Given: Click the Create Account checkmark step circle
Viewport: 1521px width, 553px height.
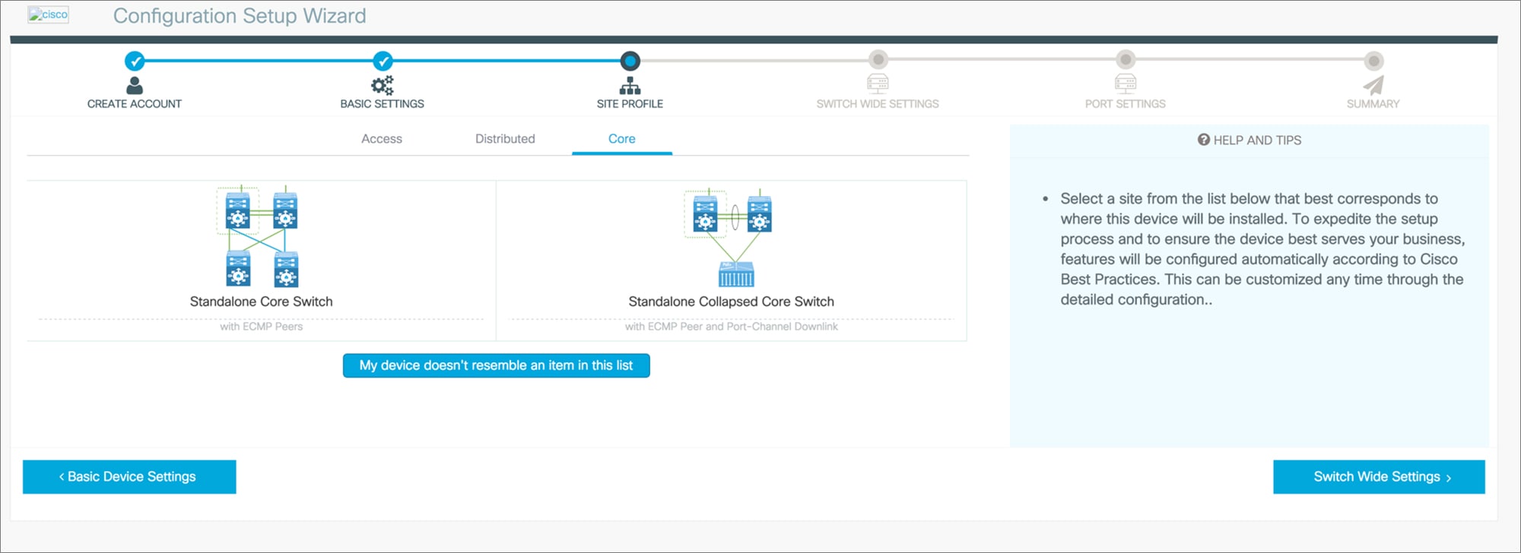Looking at the screenshot, I should coord(135,61).
